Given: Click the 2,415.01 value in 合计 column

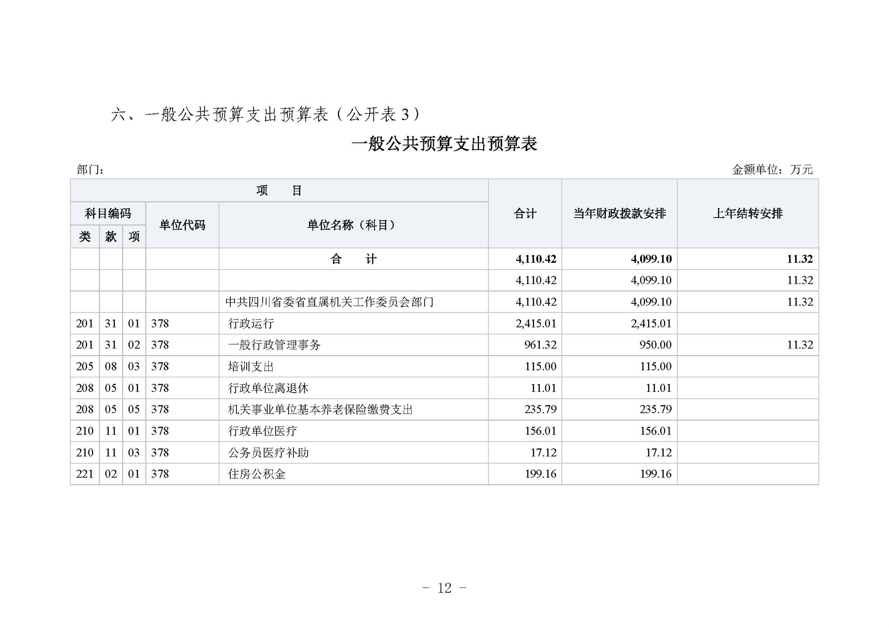Looking at the screenshot, I should tap(536, 323).
